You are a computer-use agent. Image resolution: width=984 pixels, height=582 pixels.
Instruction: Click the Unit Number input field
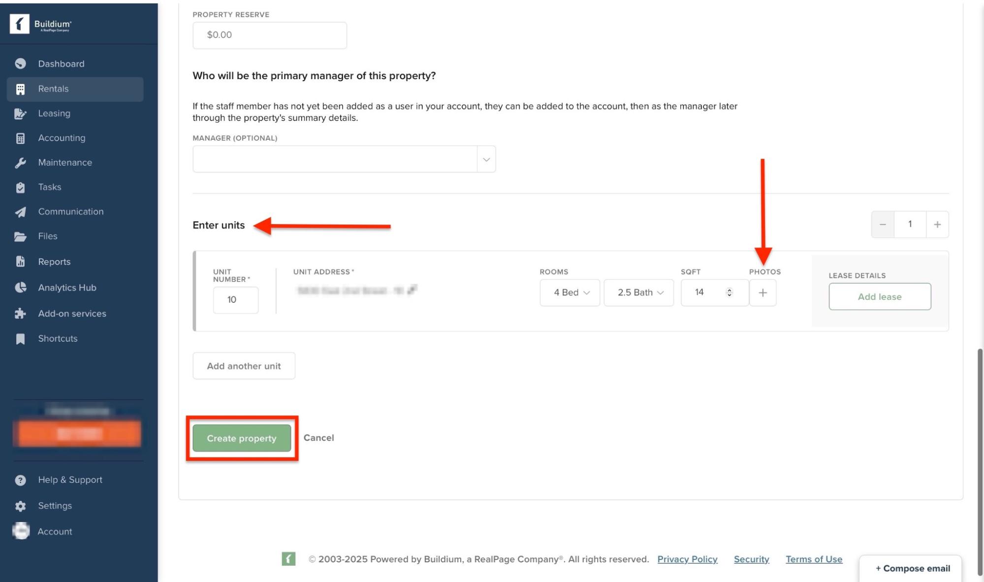pyautogui.click(x=235, y=300)
